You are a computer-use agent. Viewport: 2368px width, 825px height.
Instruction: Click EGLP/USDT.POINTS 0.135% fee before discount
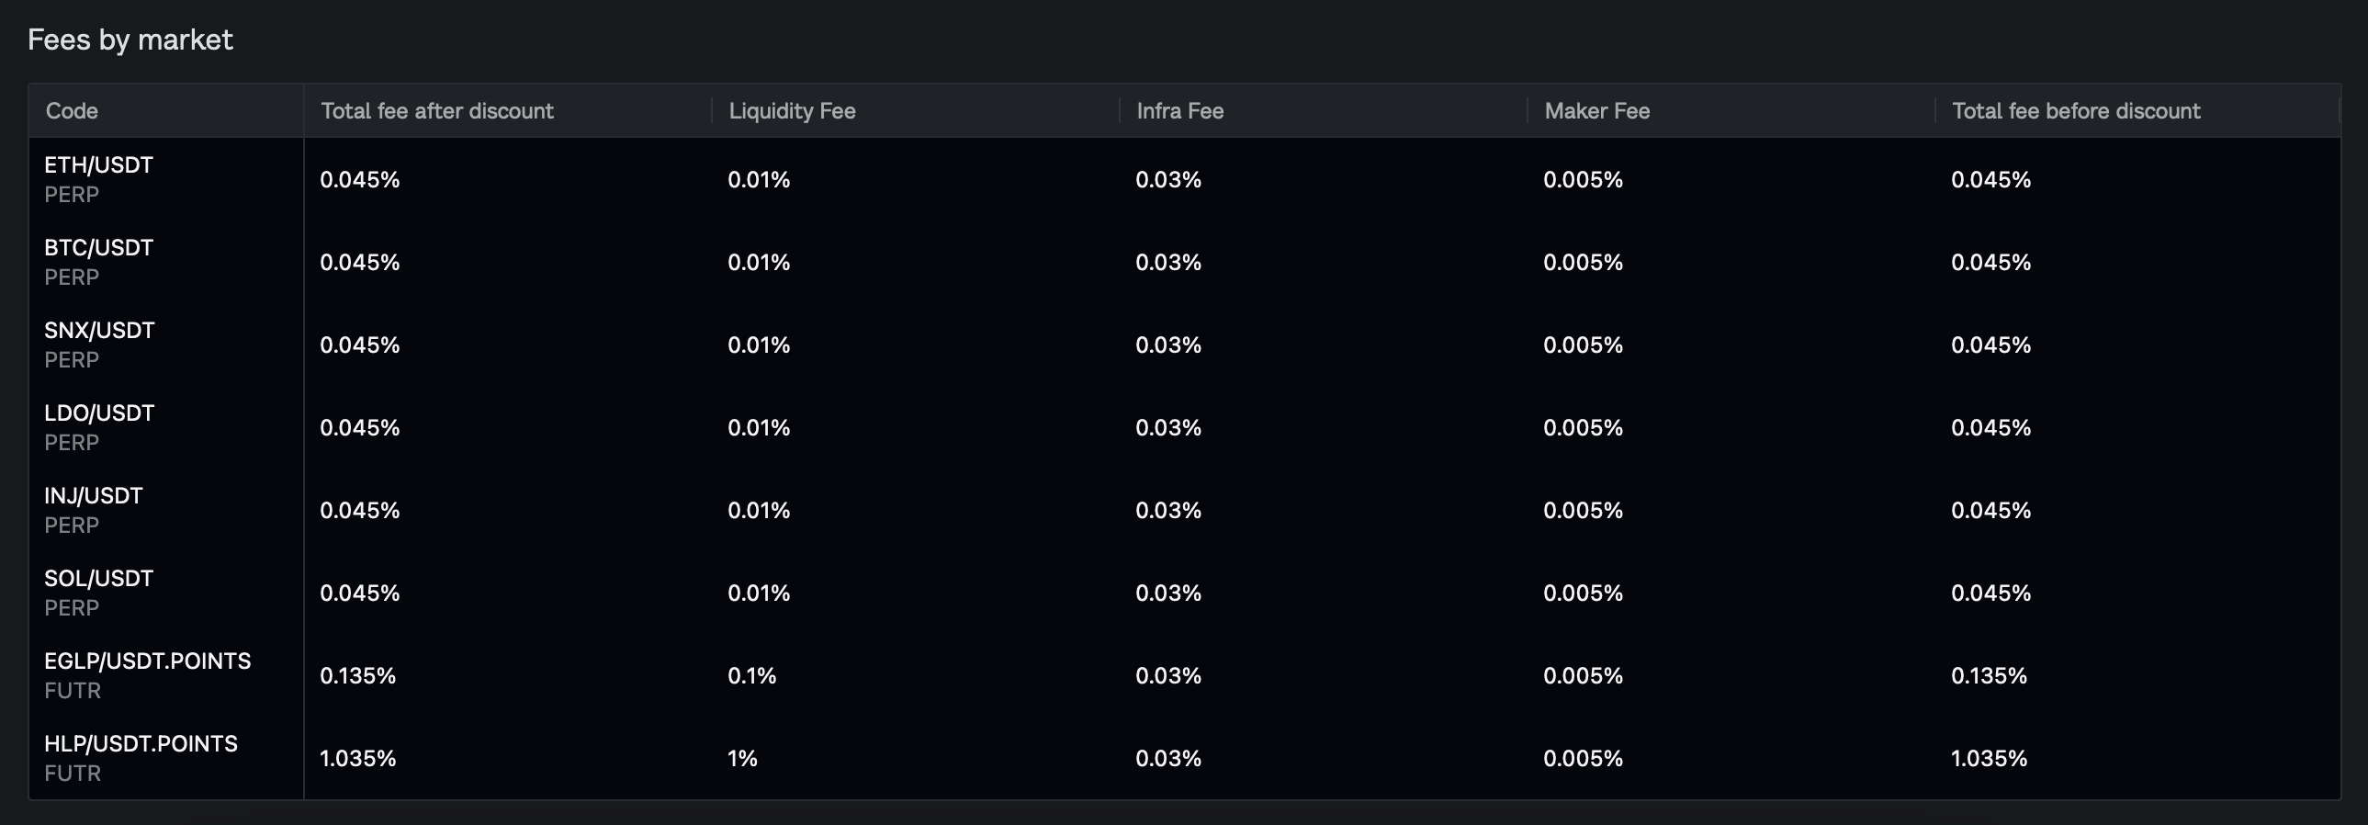point(1990,677)
